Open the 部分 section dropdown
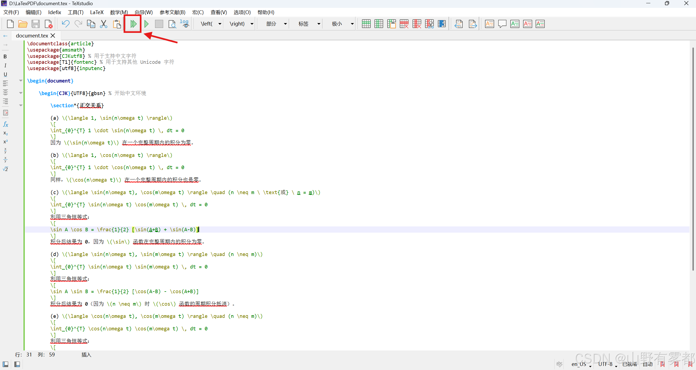The height and width of the screenshot is (370, 696). [x=285, y=24]
